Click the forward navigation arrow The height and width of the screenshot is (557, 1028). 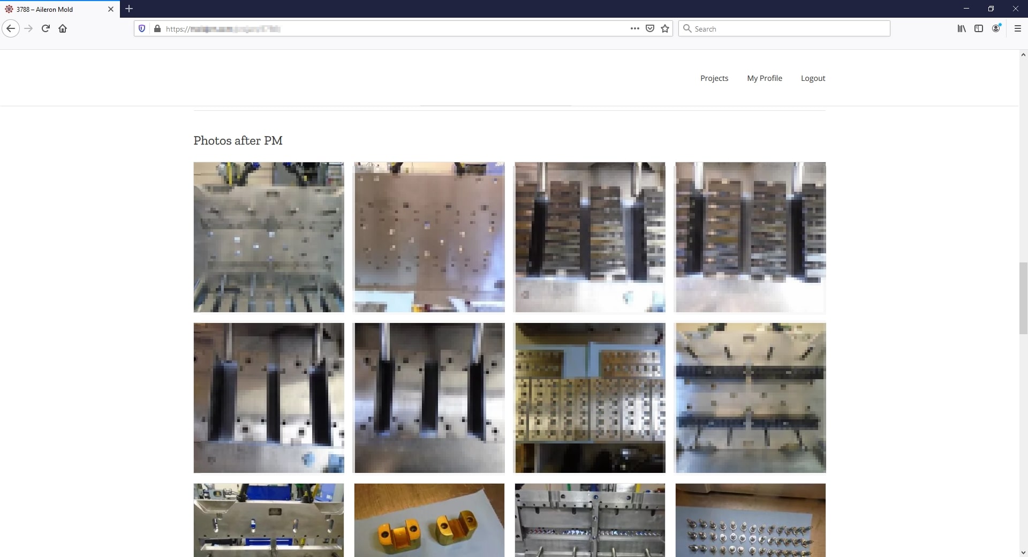(29, 28)
